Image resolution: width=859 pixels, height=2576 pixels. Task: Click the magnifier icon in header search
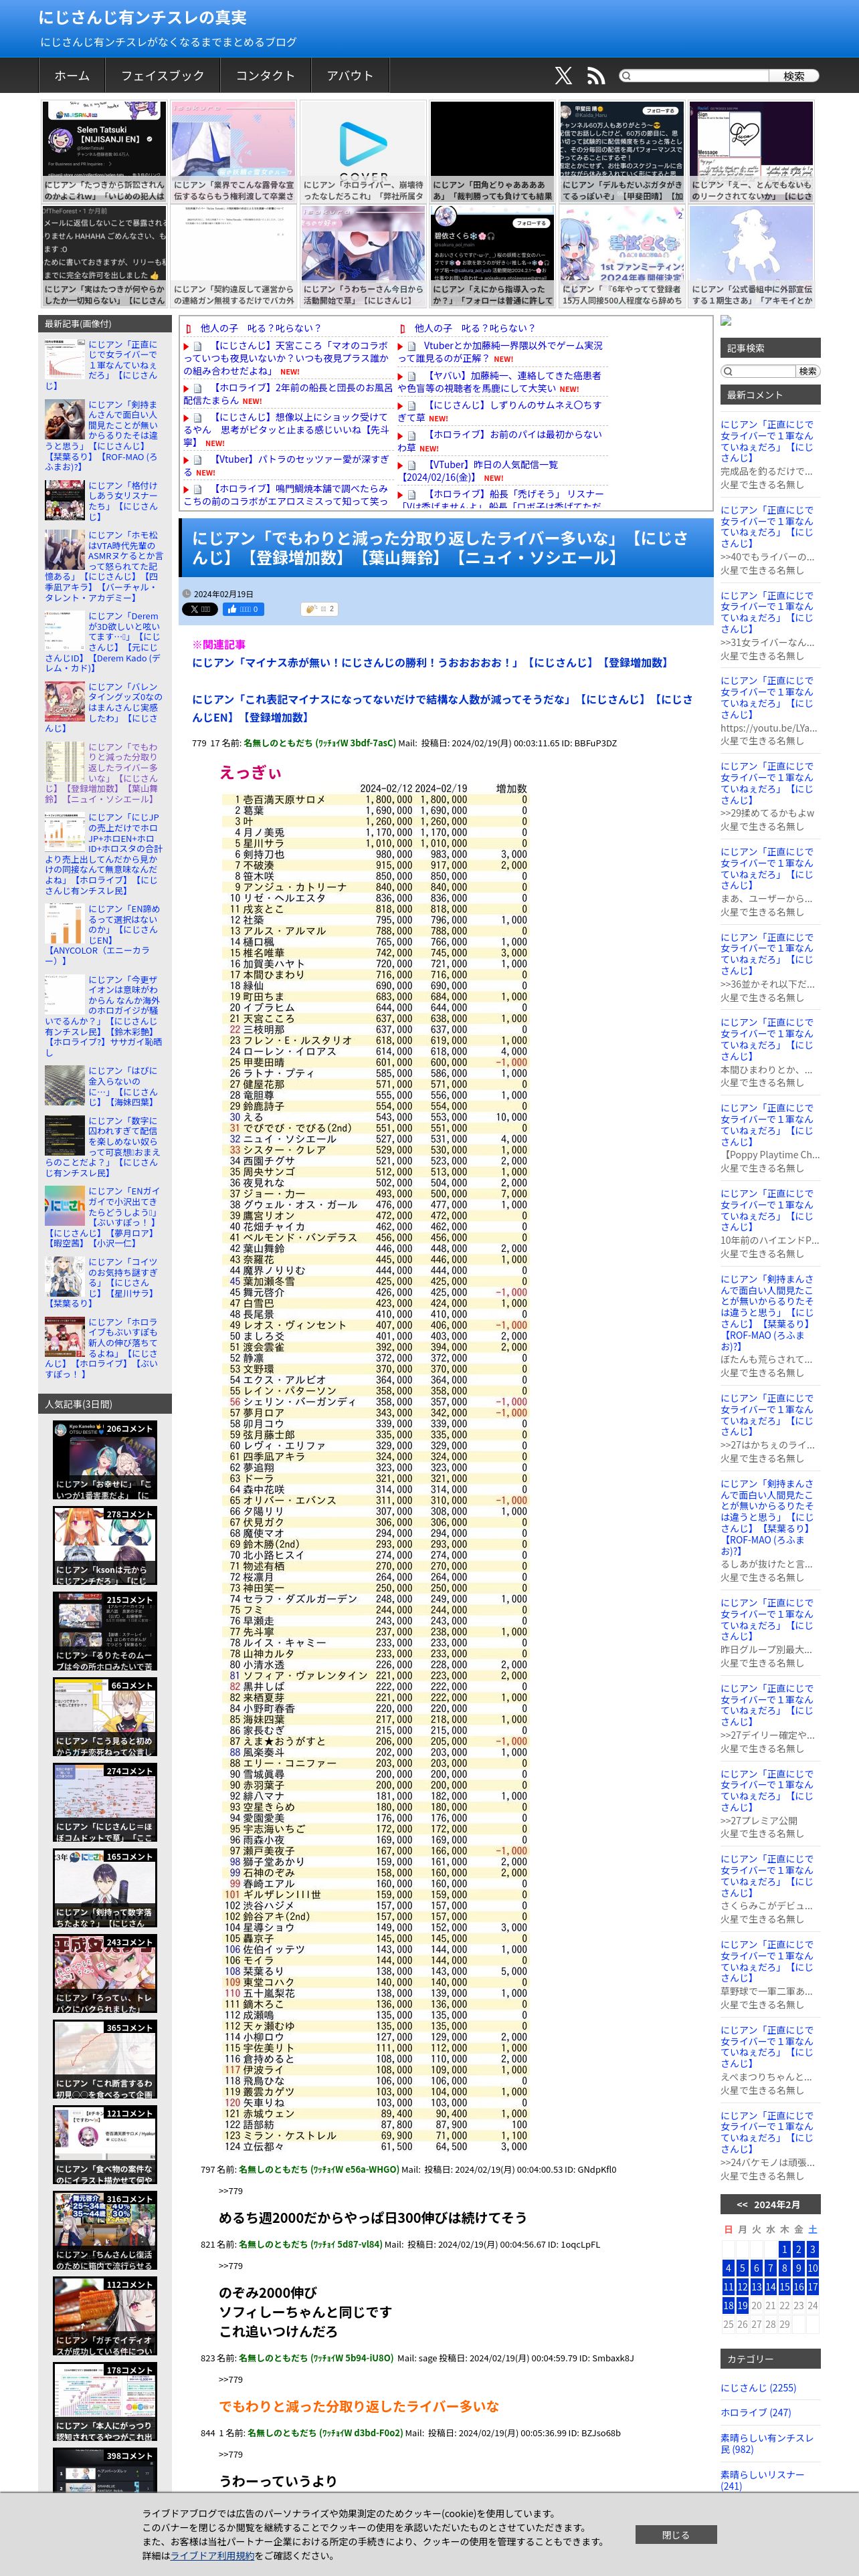626,76
